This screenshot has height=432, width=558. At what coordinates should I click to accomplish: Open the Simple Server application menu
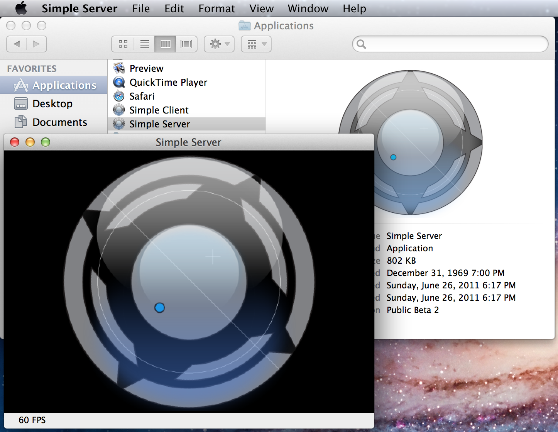79,8
